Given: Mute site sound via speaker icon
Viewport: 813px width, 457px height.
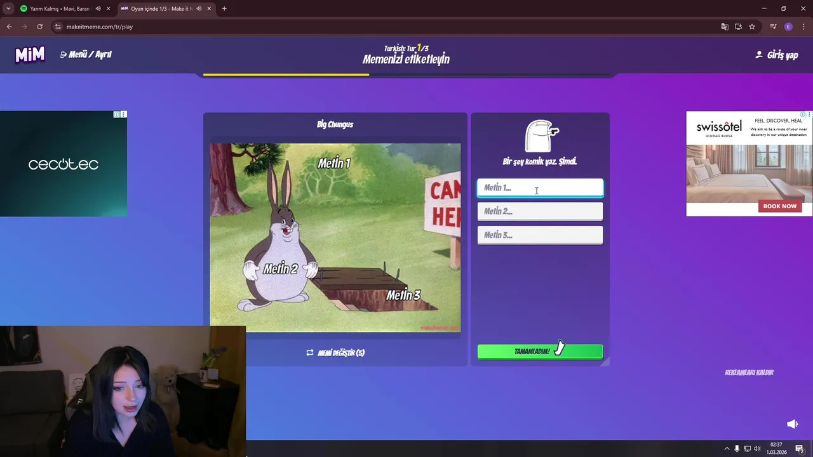Looking at the screenshot, I should tap(792, 424).
